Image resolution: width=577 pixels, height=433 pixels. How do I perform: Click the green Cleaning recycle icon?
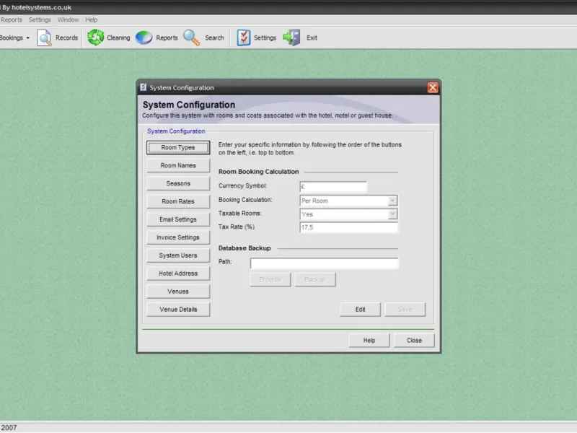96,38
